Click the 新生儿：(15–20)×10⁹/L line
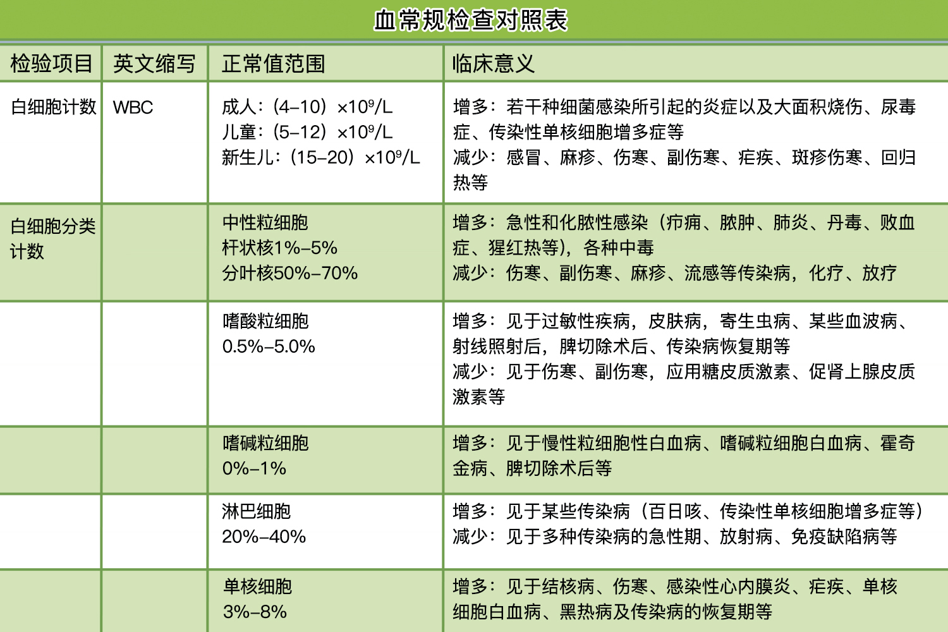 pos(321,157)
